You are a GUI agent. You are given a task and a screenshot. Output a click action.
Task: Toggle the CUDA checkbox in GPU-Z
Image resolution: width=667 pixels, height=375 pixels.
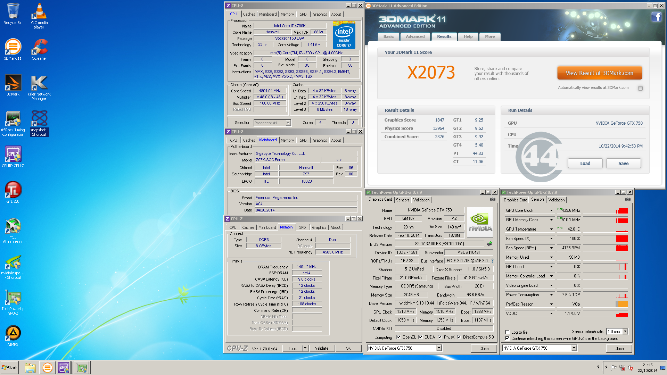pyautogui.click(x=420, y=337)
